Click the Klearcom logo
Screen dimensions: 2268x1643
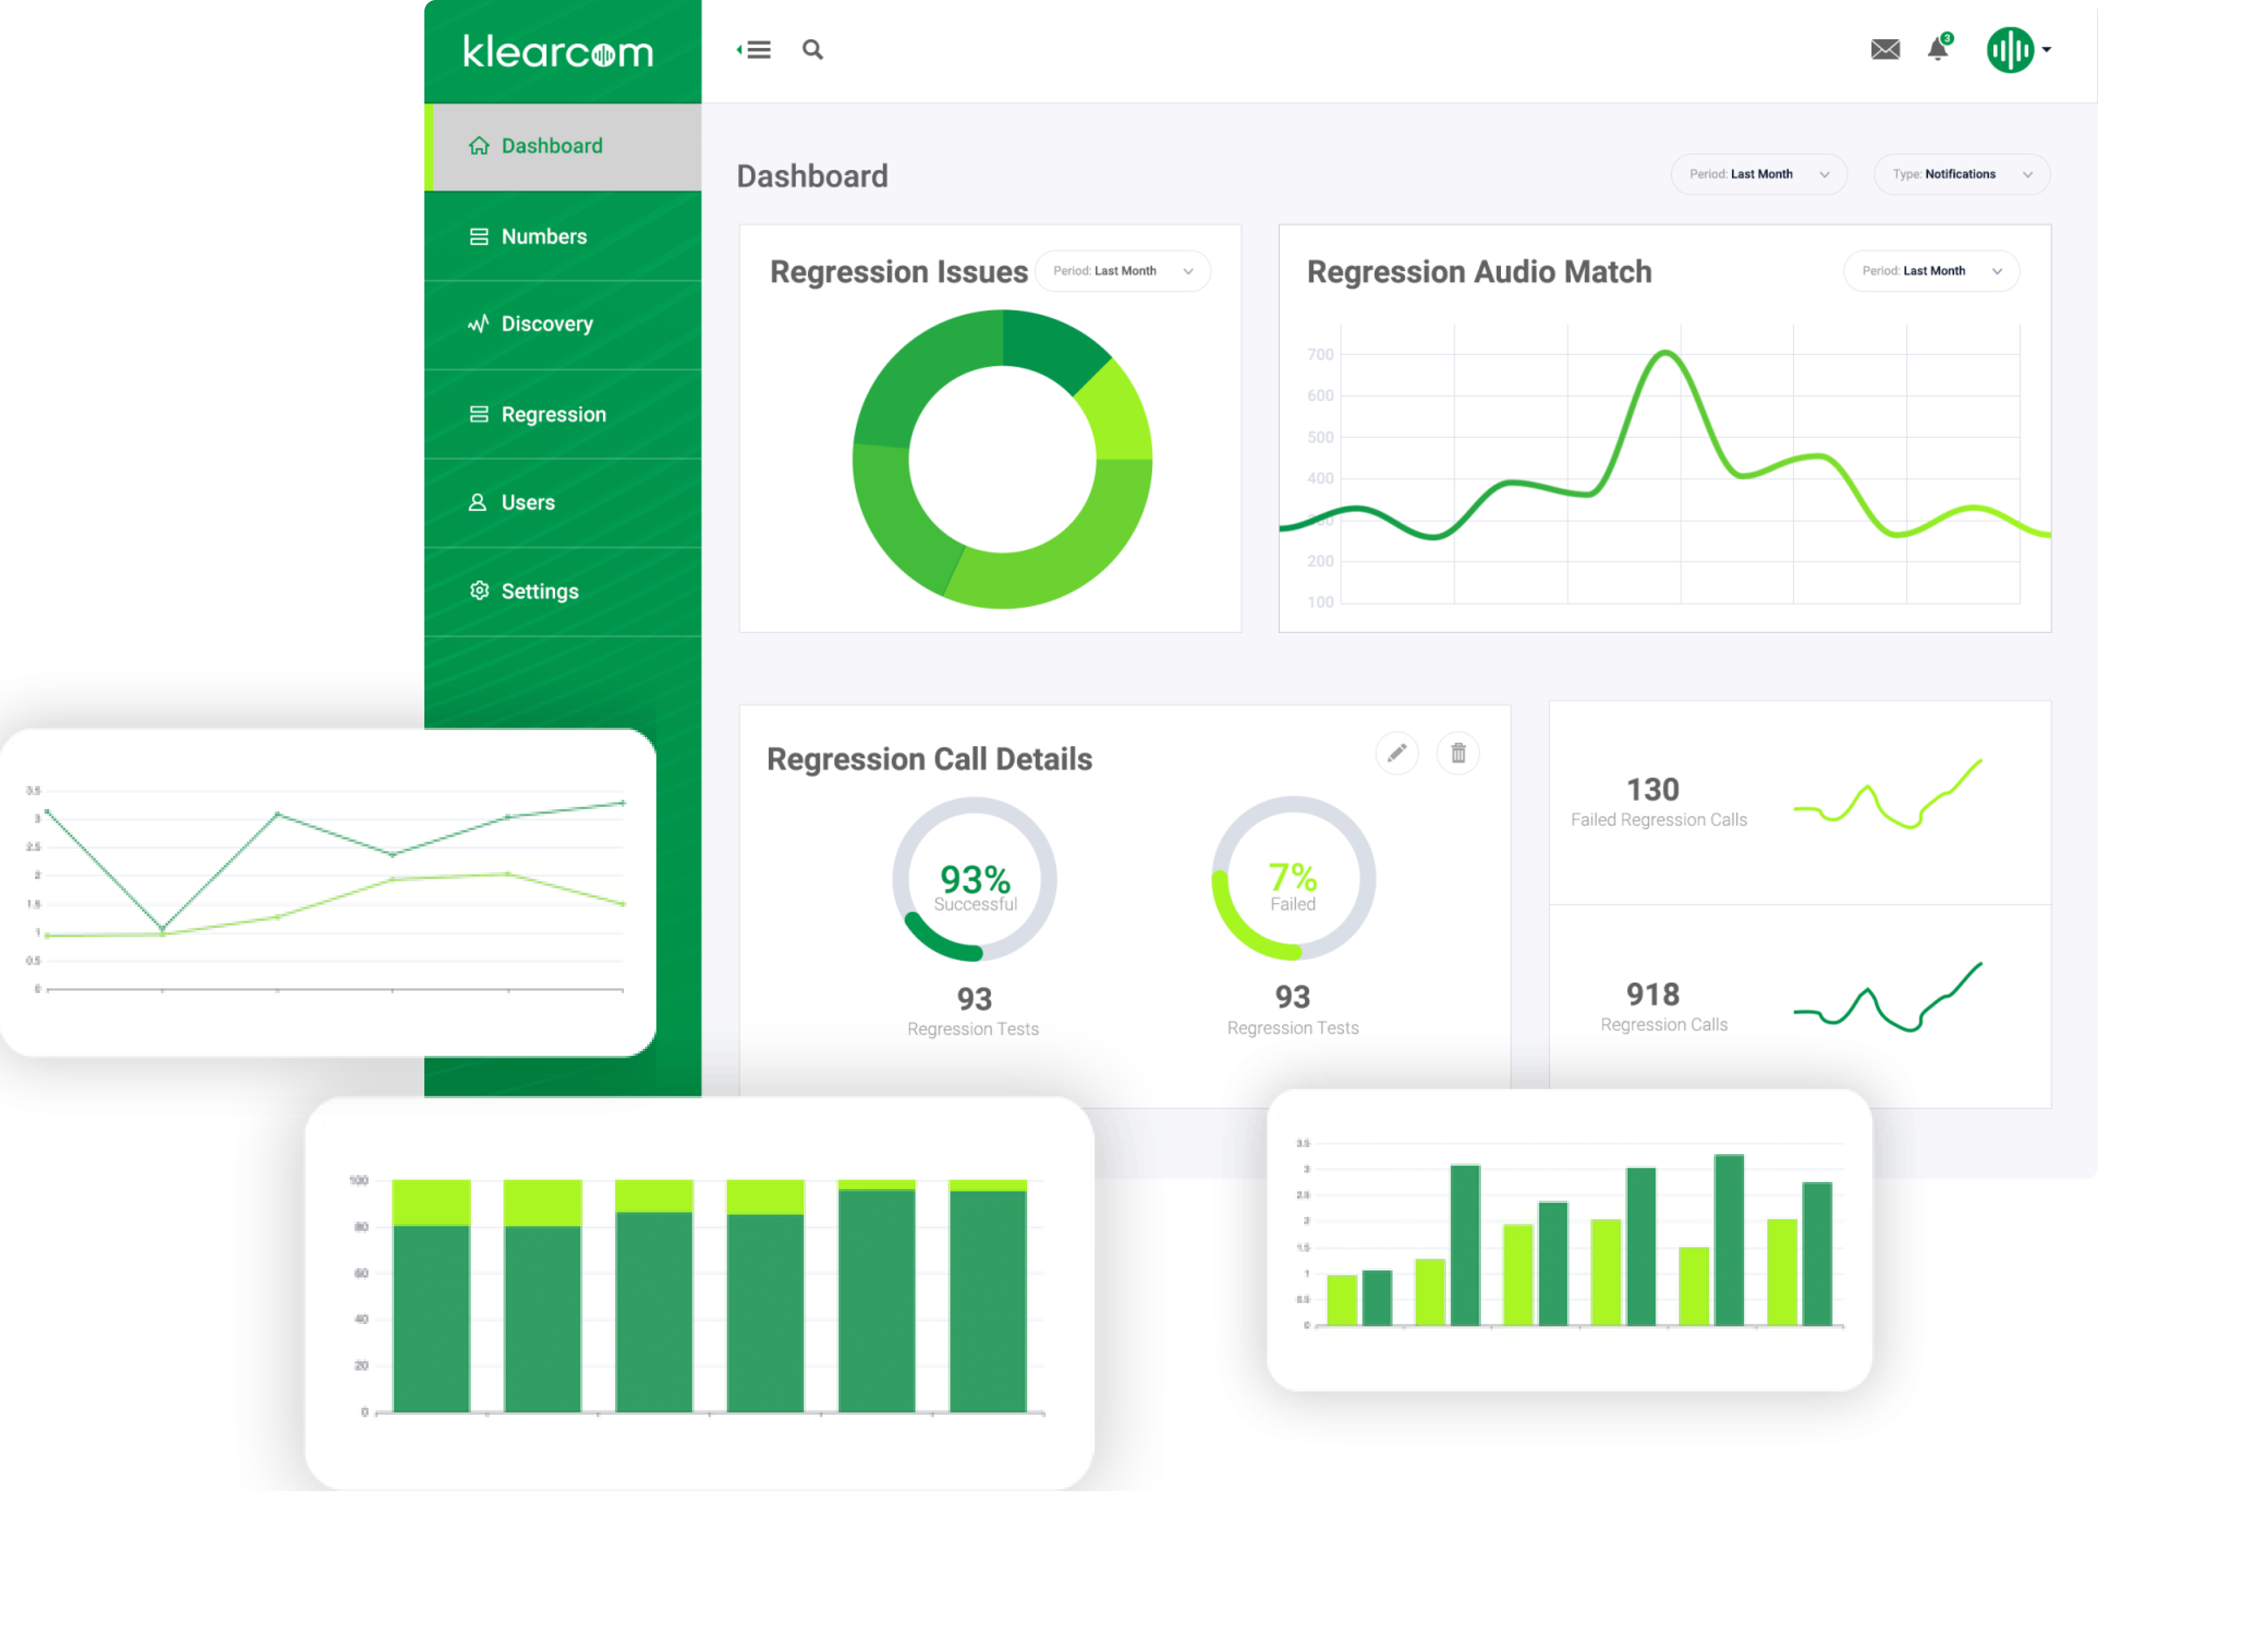pyautogui.click(x=558, y=51)
